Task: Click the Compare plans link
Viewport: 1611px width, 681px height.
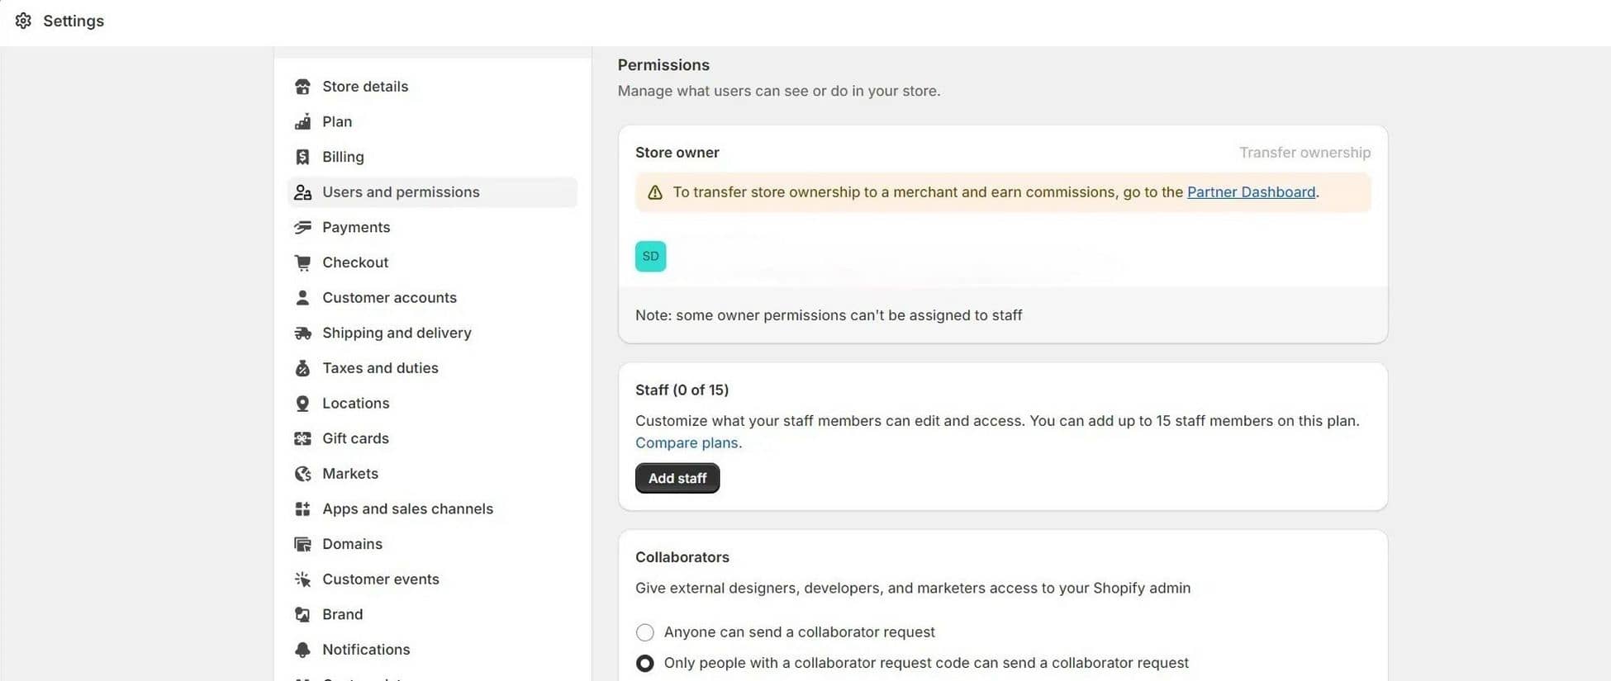Action: [x=687, y=442]
